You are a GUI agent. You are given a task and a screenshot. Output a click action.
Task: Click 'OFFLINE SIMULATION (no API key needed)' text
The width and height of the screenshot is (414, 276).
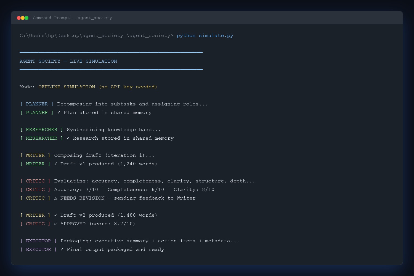98,87
